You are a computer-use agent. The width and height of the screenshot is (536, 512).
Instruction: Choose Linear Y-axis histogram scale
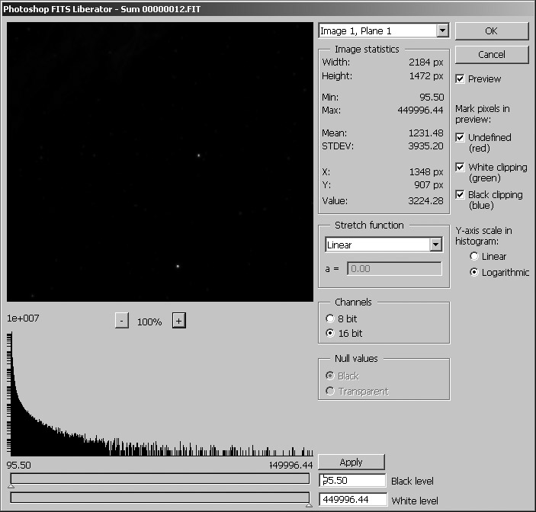pos(474,257)
